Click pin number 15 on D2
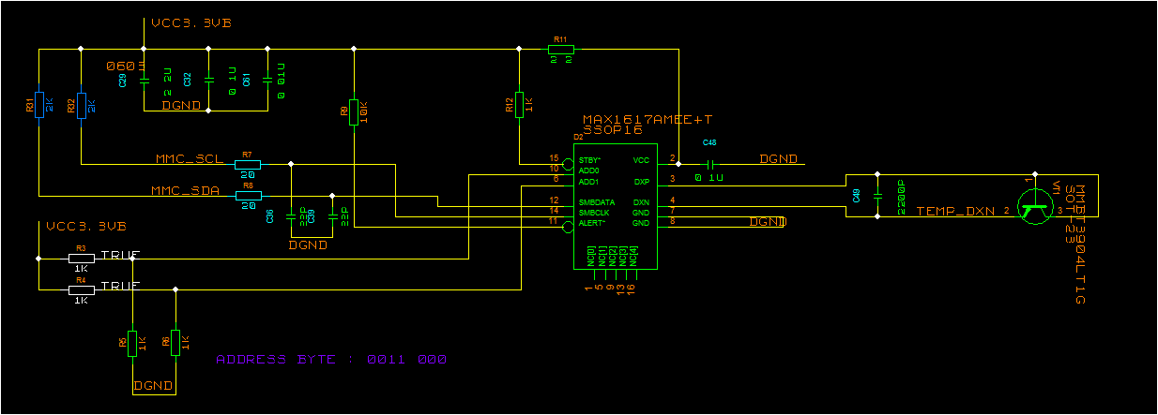The image size is (1158, 415). pos(555,157)
